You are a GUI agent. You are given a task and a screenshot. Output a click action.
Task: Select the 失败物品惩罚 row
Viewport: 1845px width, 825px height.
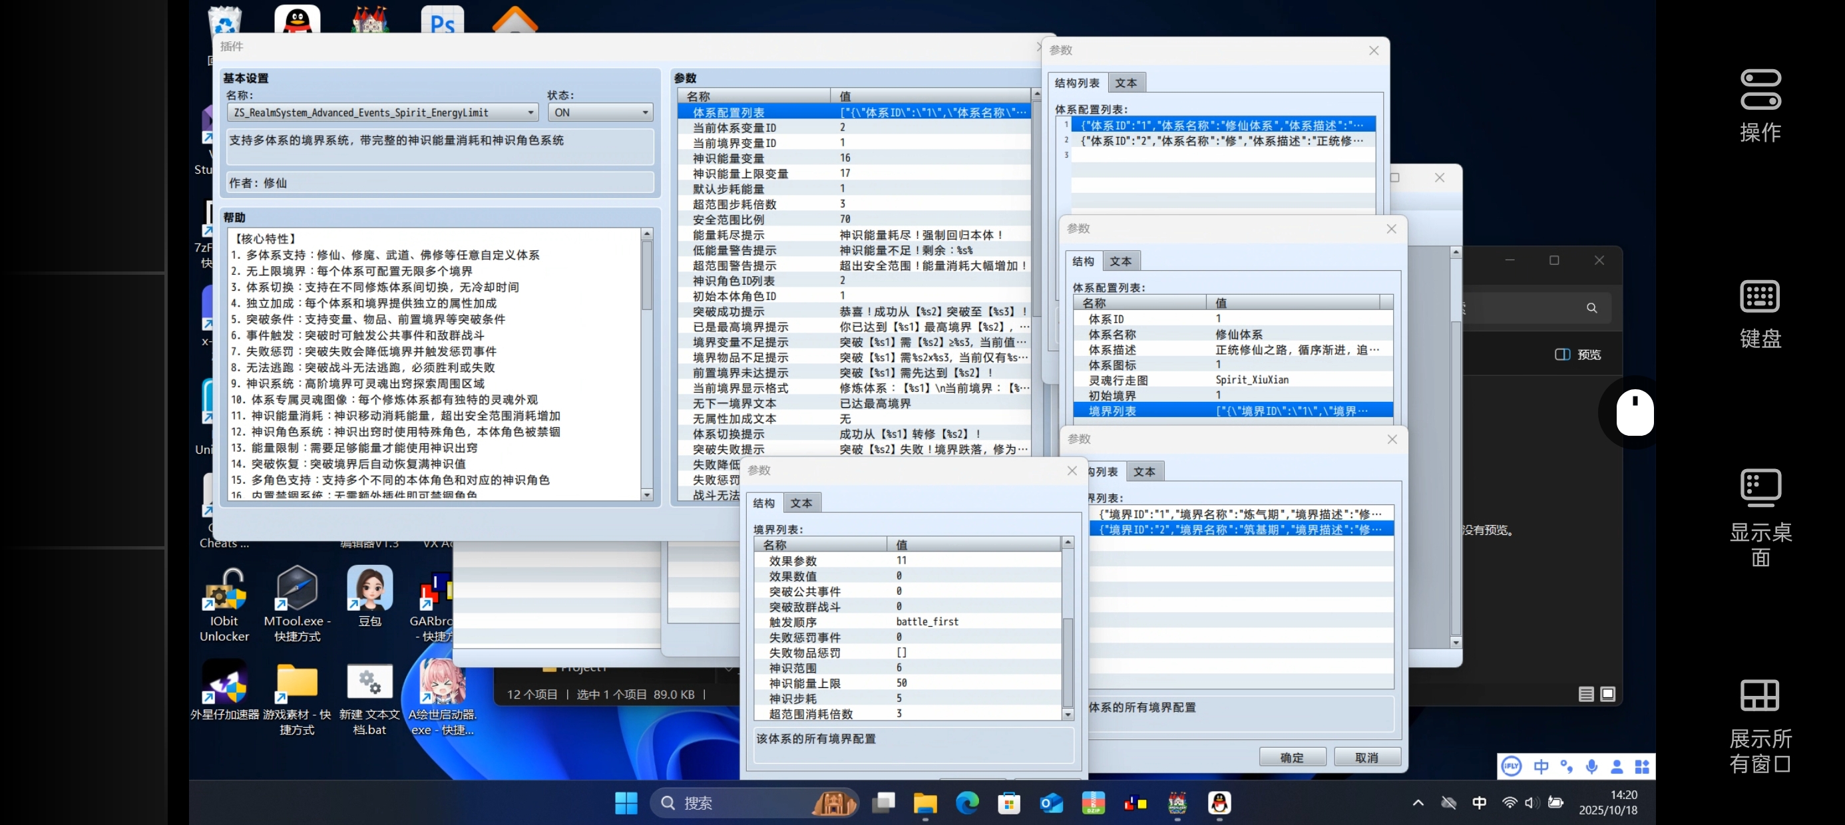coord(907,653)
